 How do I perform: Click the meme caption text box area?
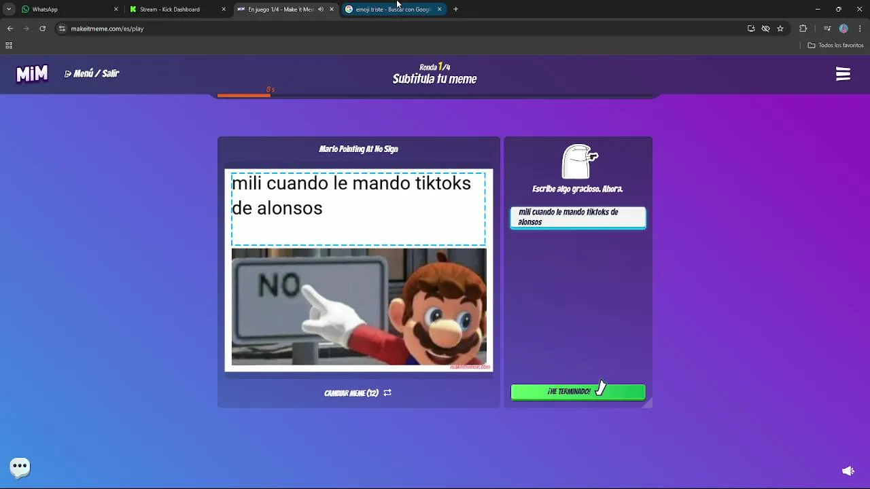[x=358, y=209]
